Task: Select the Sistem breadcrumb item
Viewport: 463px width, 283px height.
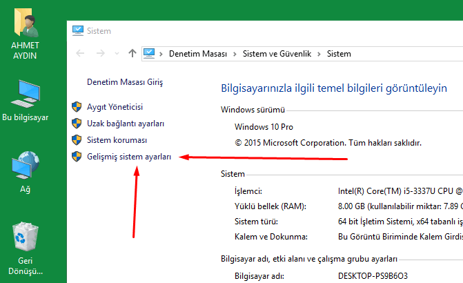Action: pyautogui.click(x=339, y=54)
